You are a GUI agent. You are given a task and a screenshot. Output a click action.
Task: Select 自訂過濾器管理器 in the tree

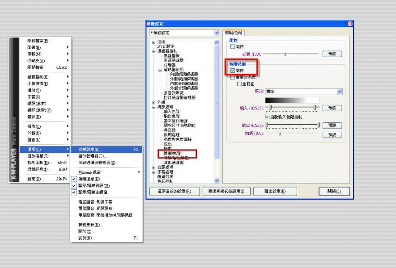click(x=179, y=97)
